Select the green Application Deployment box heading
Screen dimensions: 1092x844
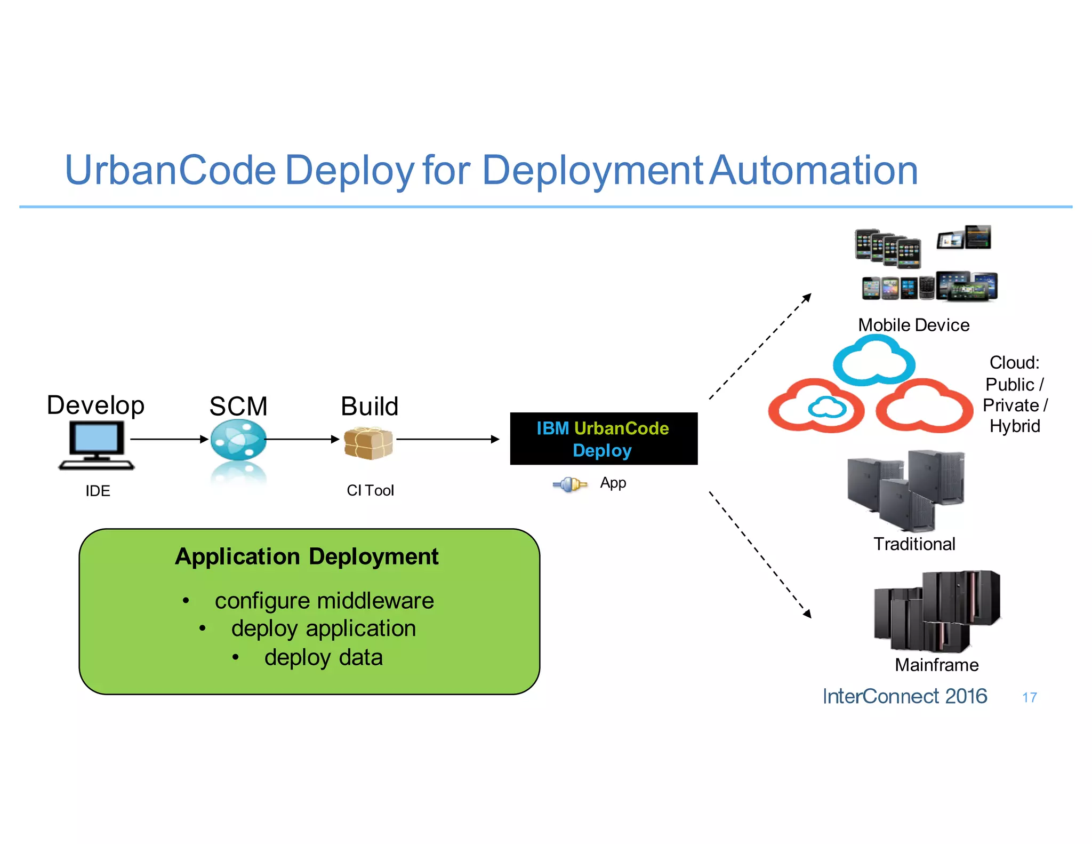coord(307,556)
